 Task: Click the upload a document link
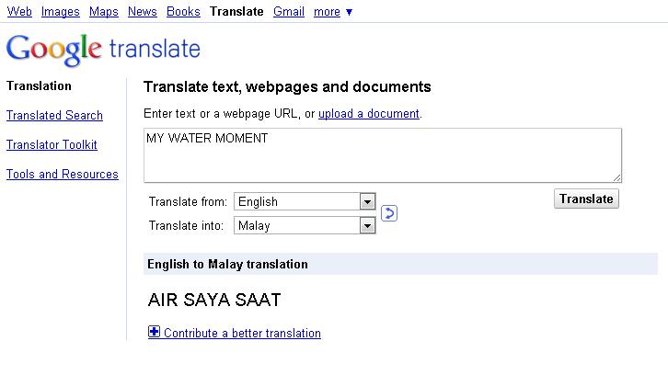coord(369,114)
